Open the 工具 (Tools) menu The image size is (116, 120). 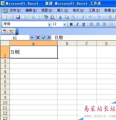pyautogui.click(x=94, y=10)
